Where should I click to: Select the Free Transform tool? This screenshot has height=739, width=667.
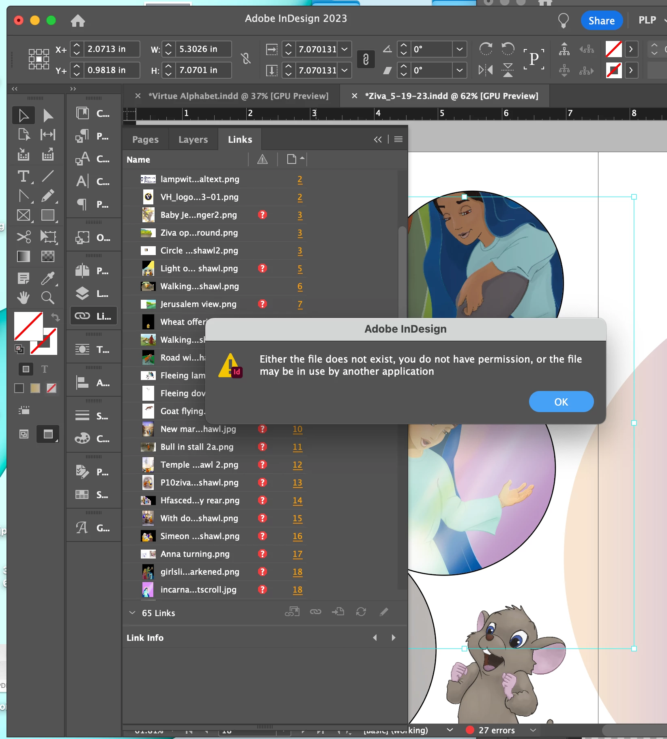tap(48, 236)
